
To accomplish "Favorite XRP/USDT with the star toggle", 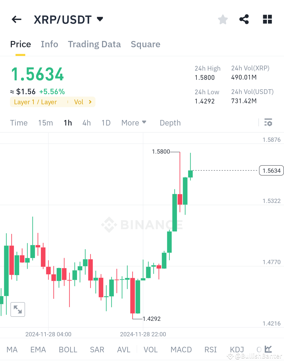I will tap(223, 19).
